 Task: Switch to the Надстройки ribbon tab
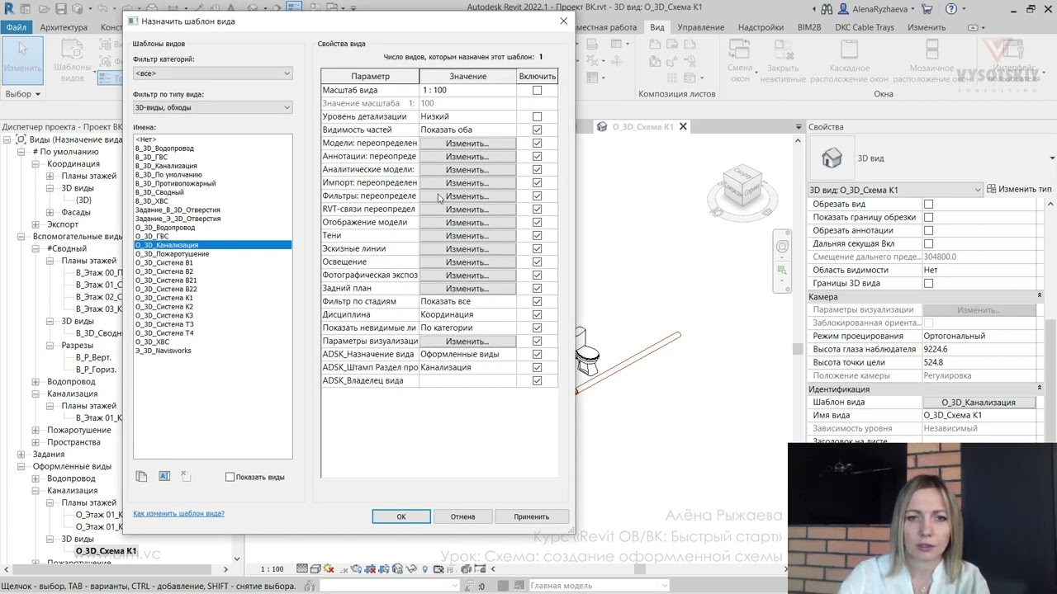761,27
